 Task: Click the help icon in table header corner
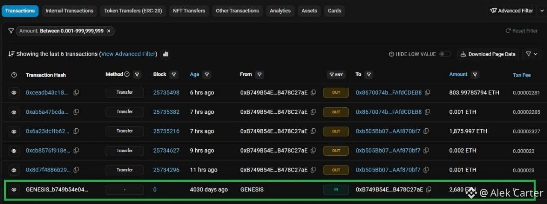[14, 75]
